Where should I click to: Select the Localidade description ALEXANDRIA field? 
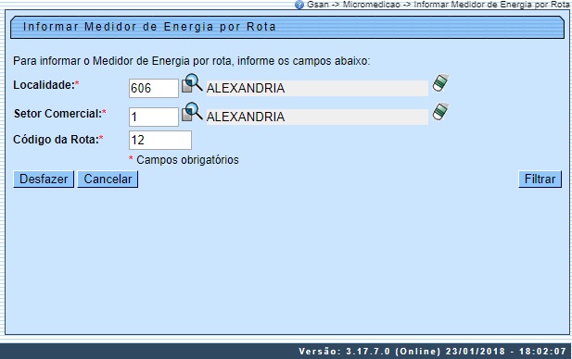[317, 88]
